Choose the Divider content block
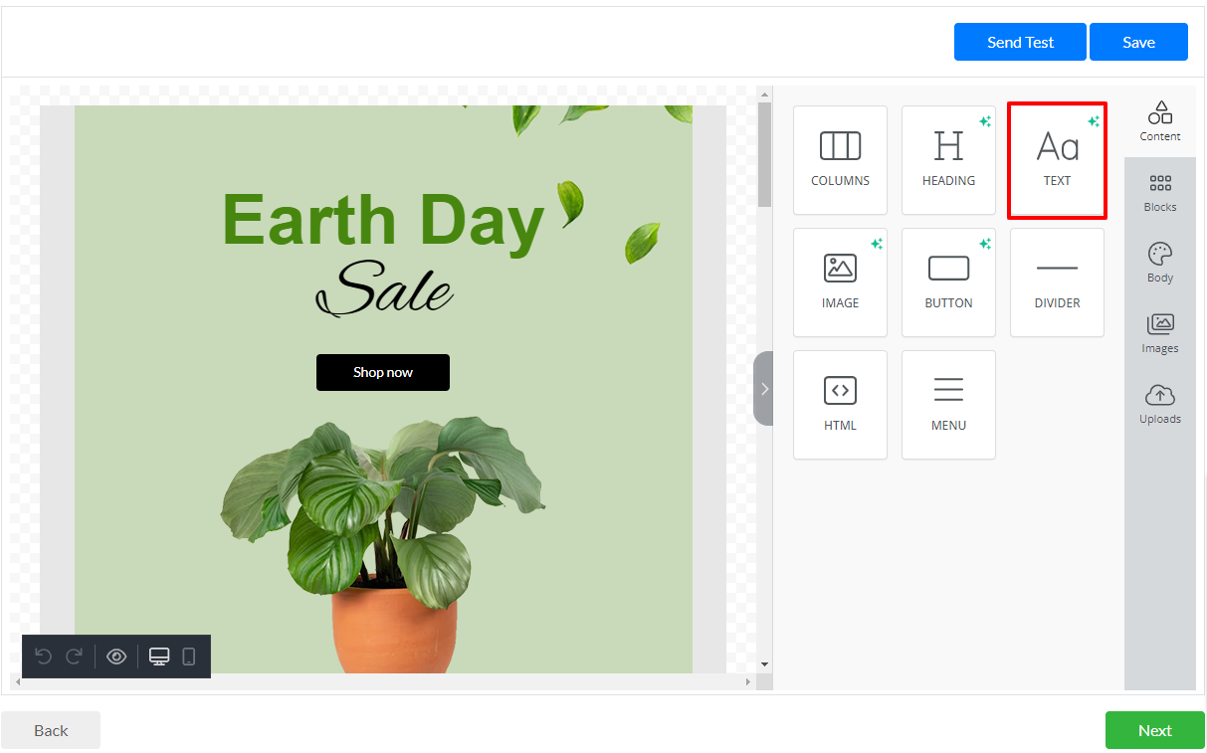Viewport: 1207px width, 753px height. [1057, 282]
